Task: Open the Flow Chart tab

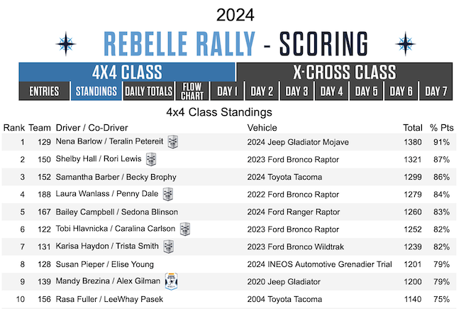Action: coord(192,91)
